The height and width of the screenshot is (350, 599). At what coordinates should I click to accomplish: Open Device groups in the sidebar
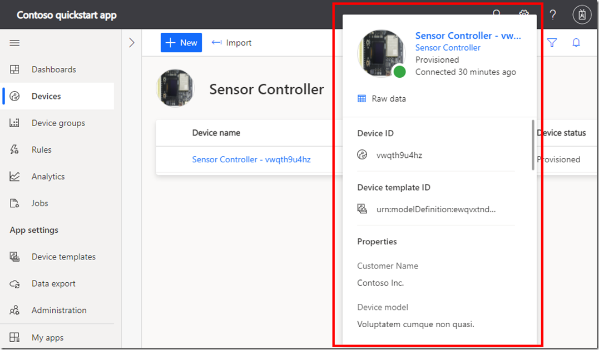58,123
